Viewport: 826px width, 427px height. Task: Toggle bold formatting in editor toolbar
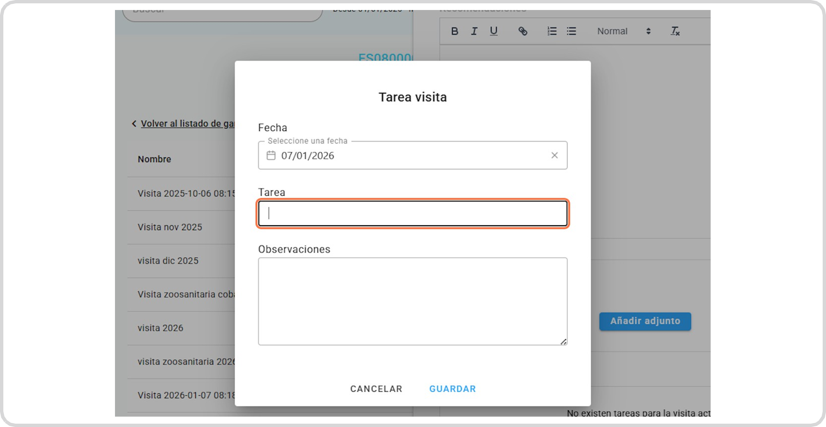click(x=454, y=32)
